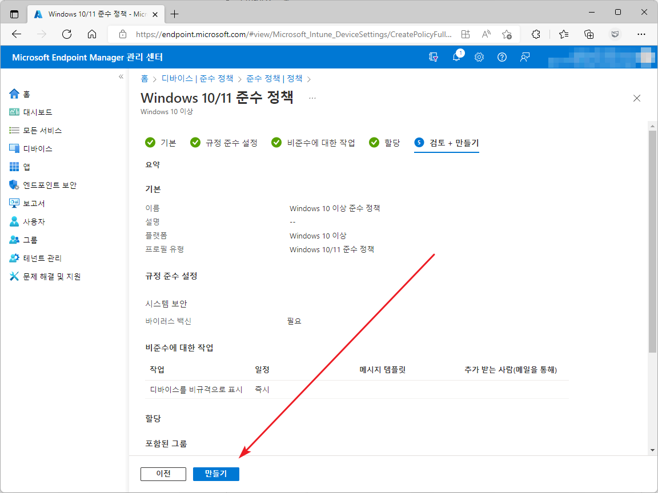Screen dimensions: 658x493
Task: Click the Microsoft Endpoint Manager 관리 센터 title
Action: (87, 58)
